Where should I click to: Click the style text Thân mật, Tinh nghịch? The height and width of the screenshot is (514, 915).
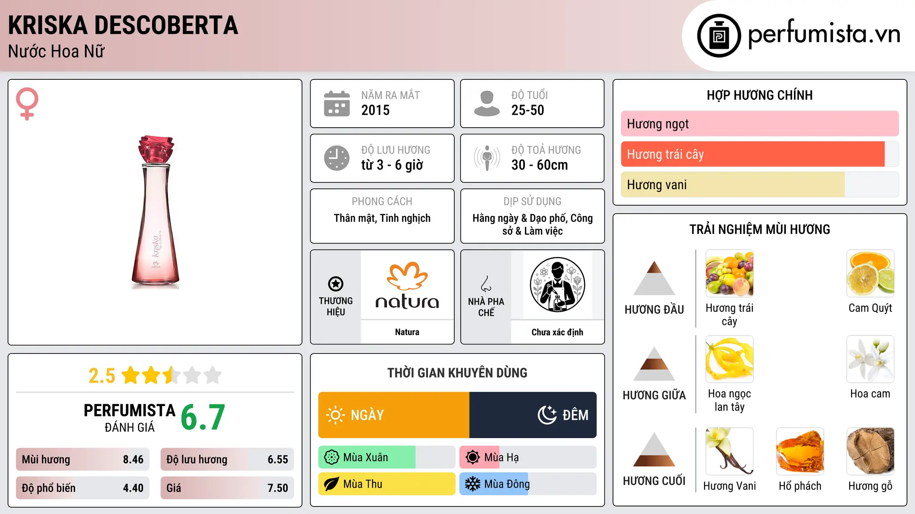pyautogui.click(x=382, y=218)
